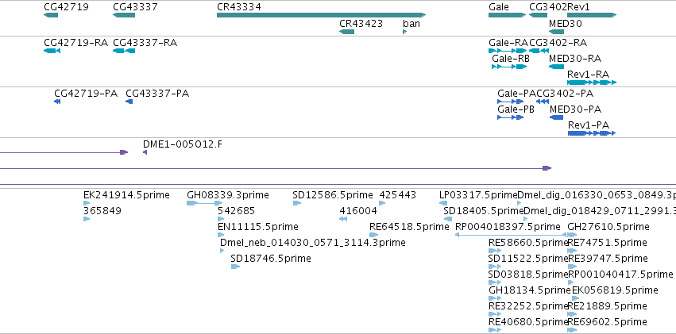
Task: Click the RE74751.5prime EST glyph
Action: pos(572,251)
